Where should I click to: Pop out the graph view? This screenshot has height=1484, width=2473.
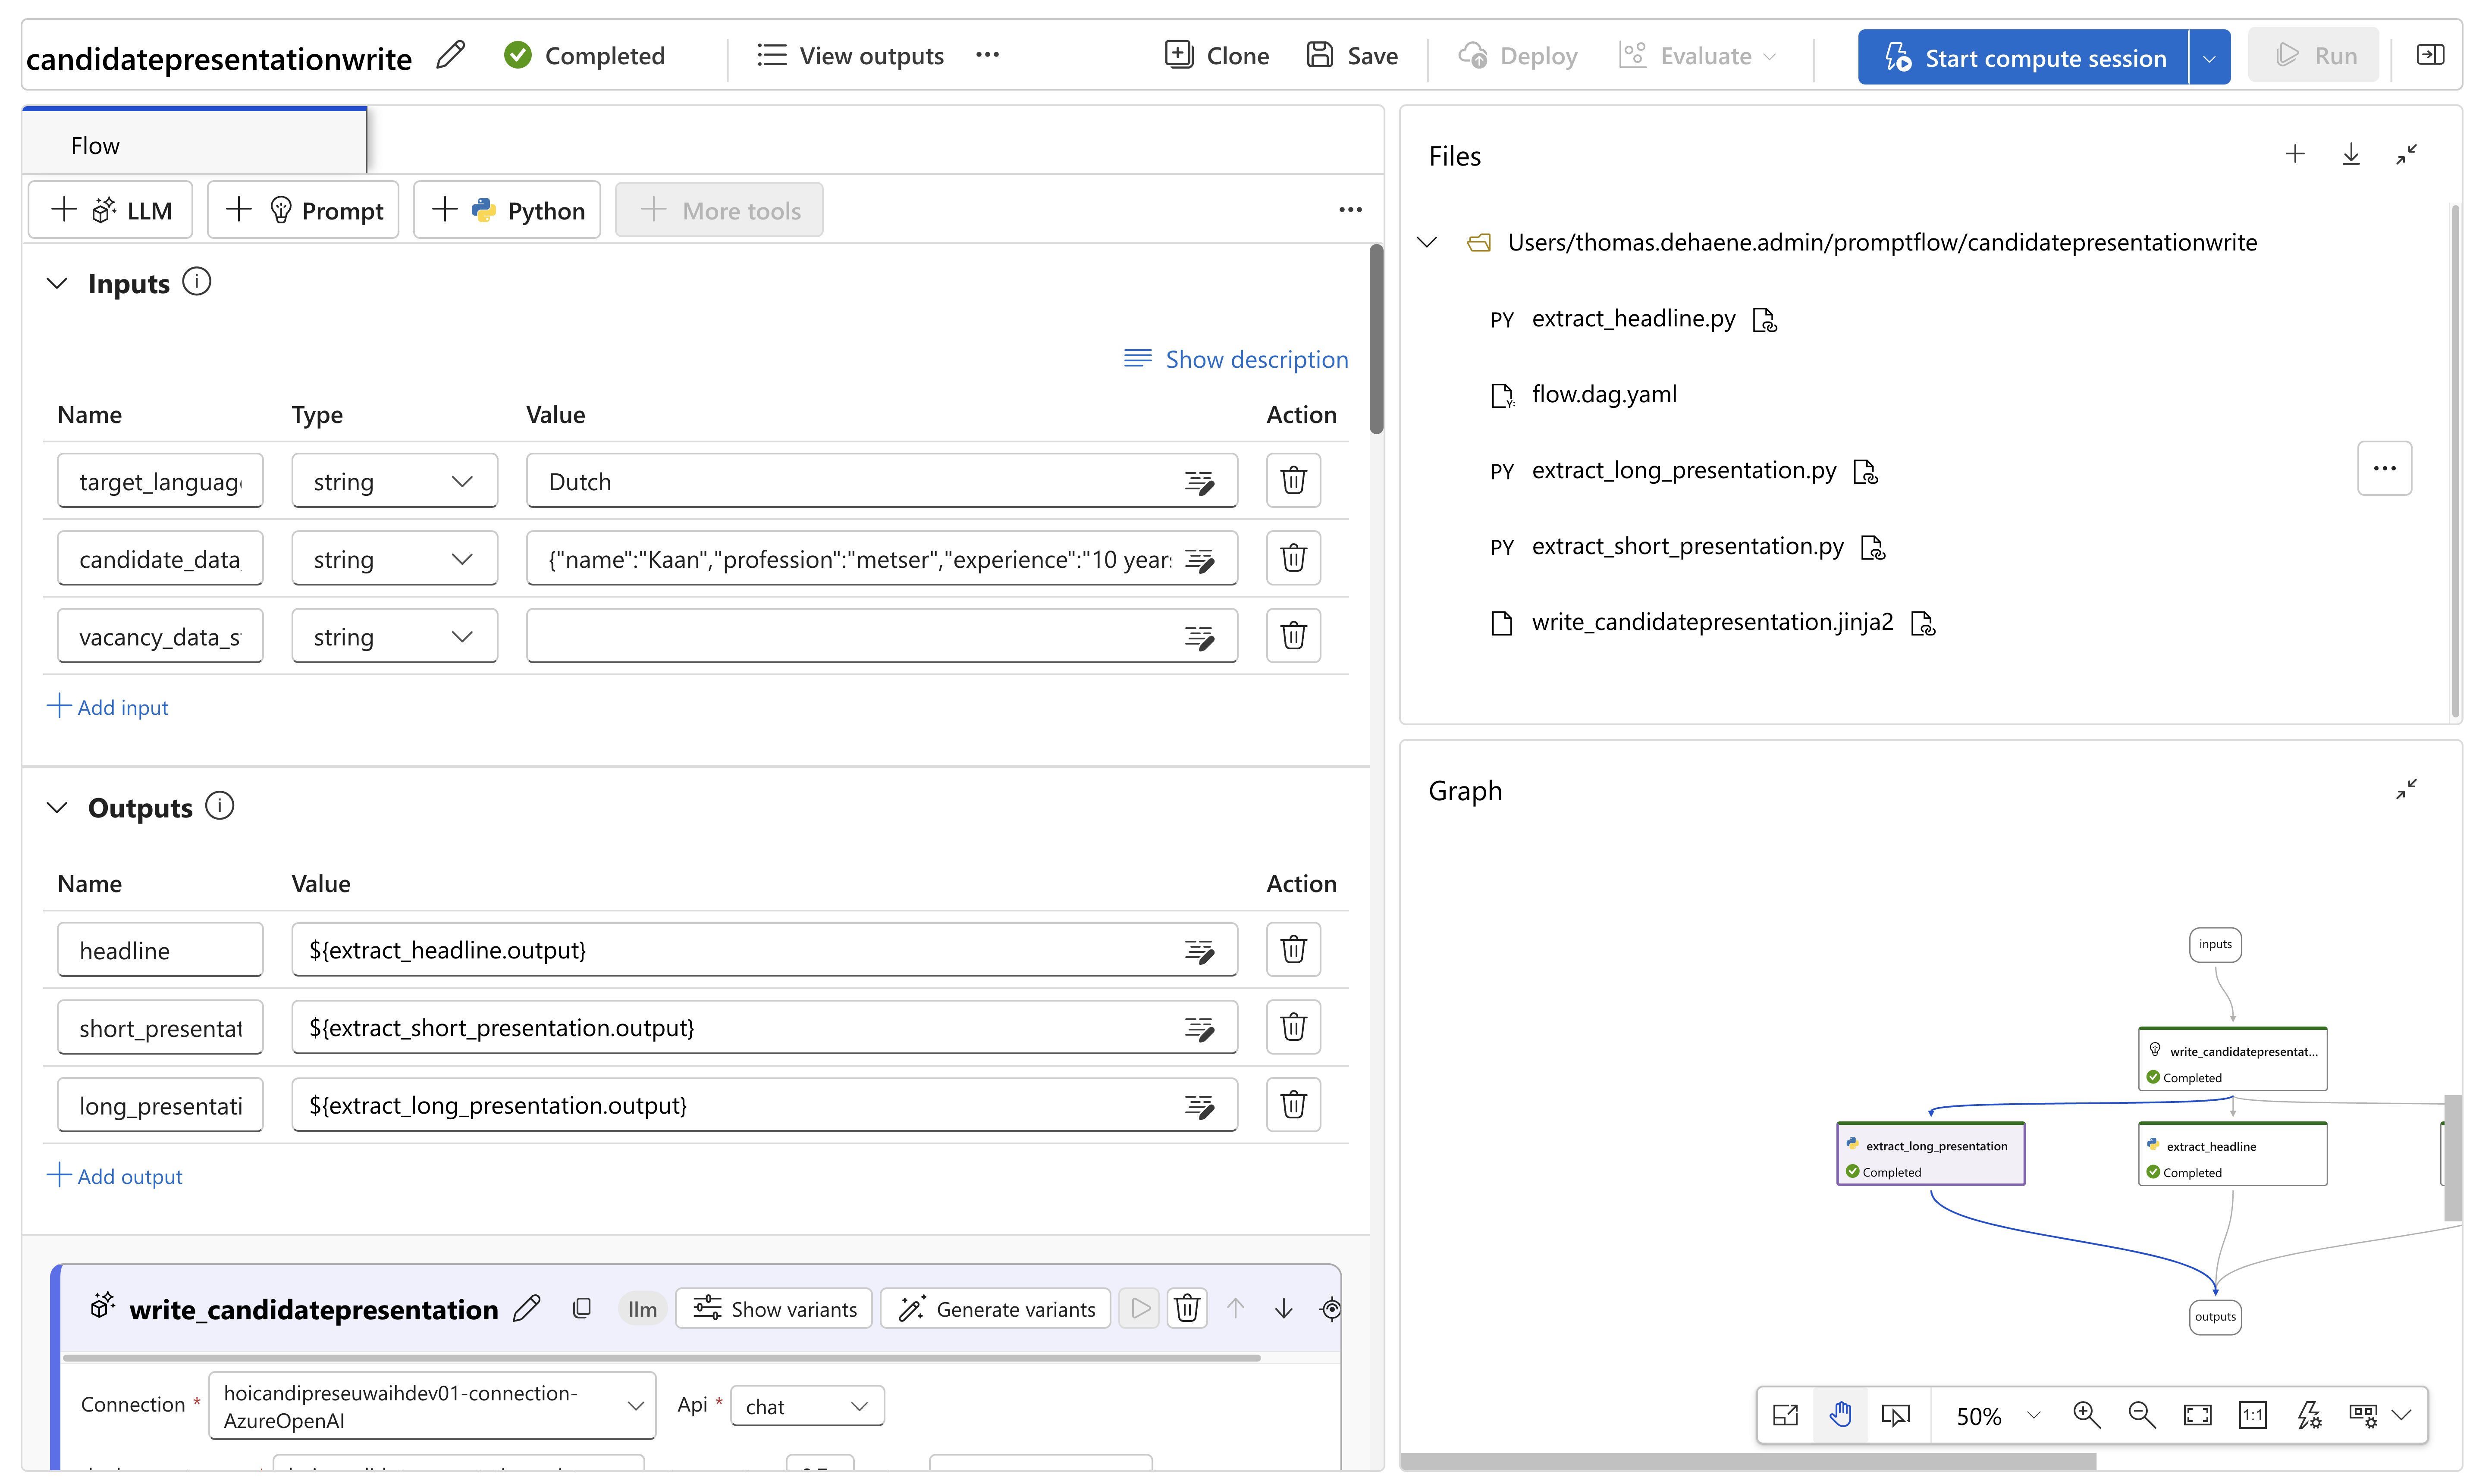click(1786, 1415)
